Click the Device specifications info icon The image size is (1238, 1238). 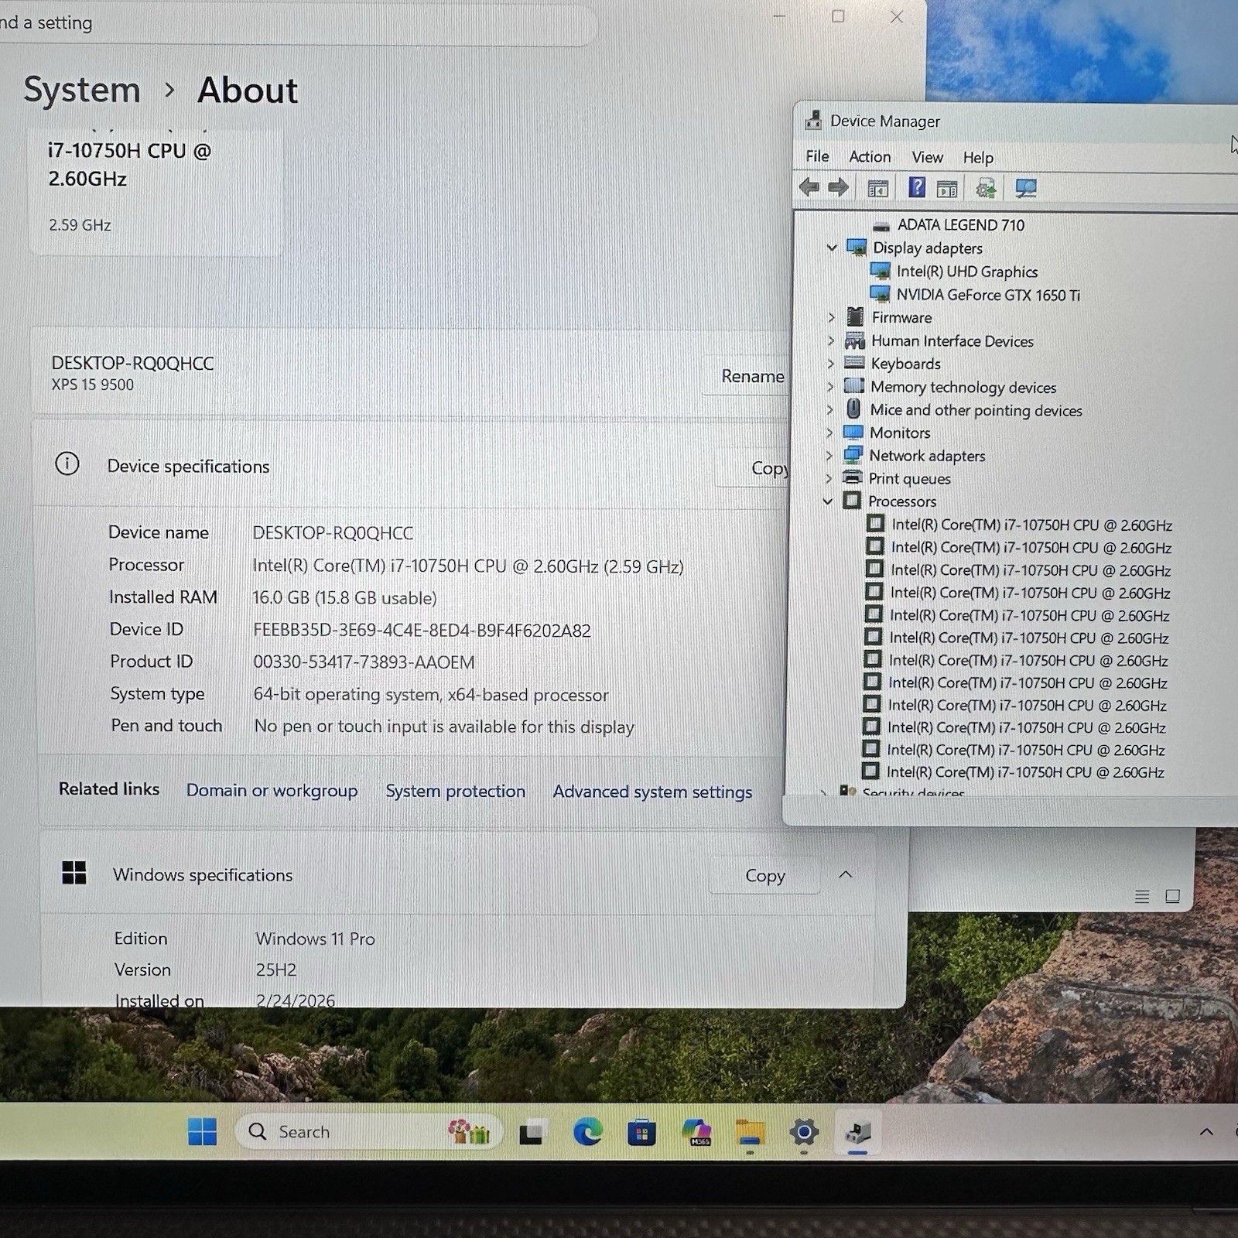coord(67,464)
